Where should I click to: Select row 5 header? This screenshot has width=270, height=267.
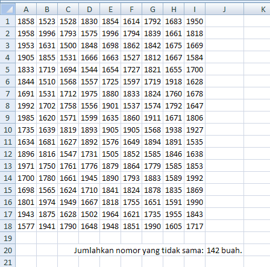click(x=8, y=69)
